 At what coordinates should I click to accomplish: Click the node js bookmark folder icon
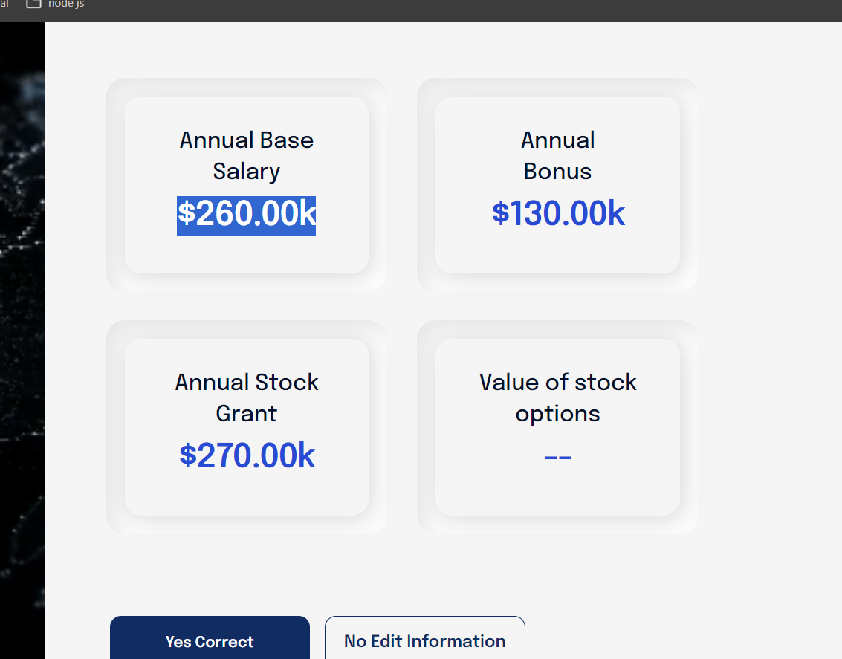tap(33, 4)
